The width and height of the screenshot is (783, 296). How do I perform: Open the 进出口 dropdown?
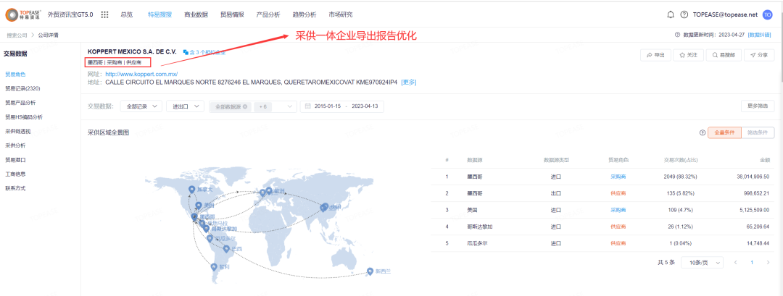pyautogui.click(x=186, y=106)
